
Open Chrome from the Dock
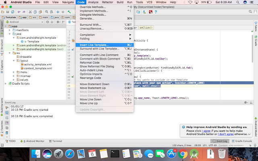[183, 154]
